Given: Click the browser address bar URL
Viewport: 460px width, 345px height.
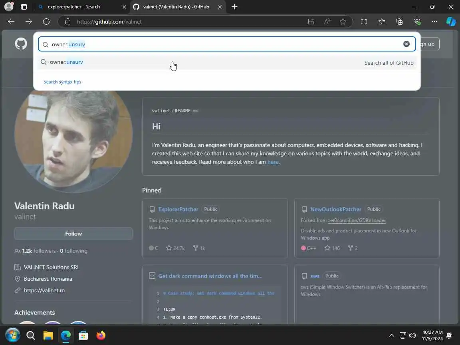Looking at the screenshot, I should pos(109,22).
